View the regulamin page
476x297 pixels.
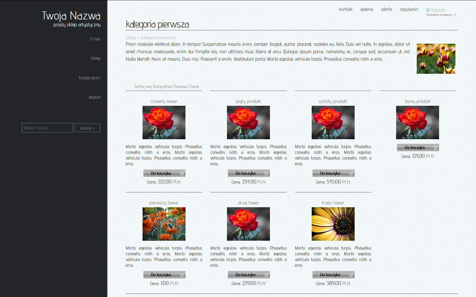tap(409, 10)
